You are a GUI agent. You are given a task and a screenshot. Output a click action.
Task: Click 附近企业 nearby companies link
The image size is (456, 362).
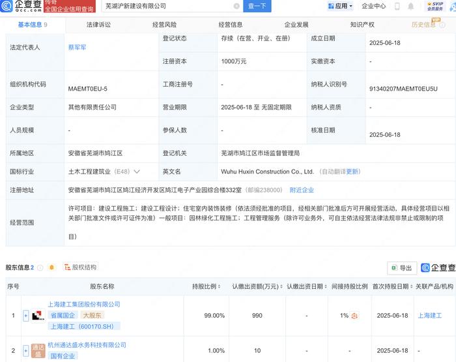pyautogui.click(x=302, y=190)
